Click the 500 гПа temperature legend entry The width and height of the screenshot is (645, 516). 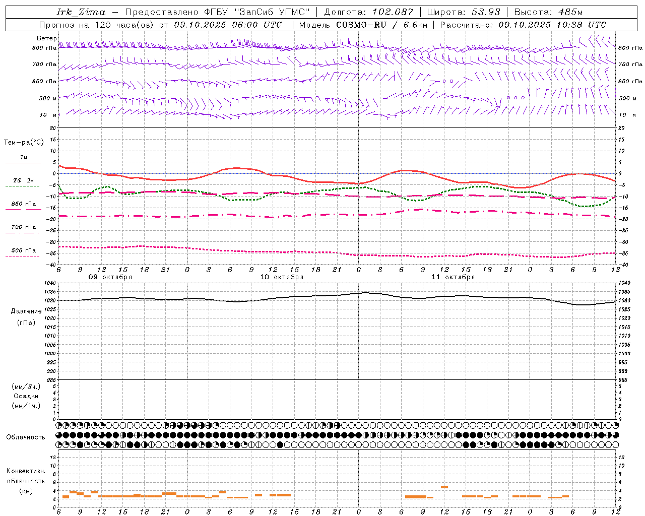click(24, 250)
